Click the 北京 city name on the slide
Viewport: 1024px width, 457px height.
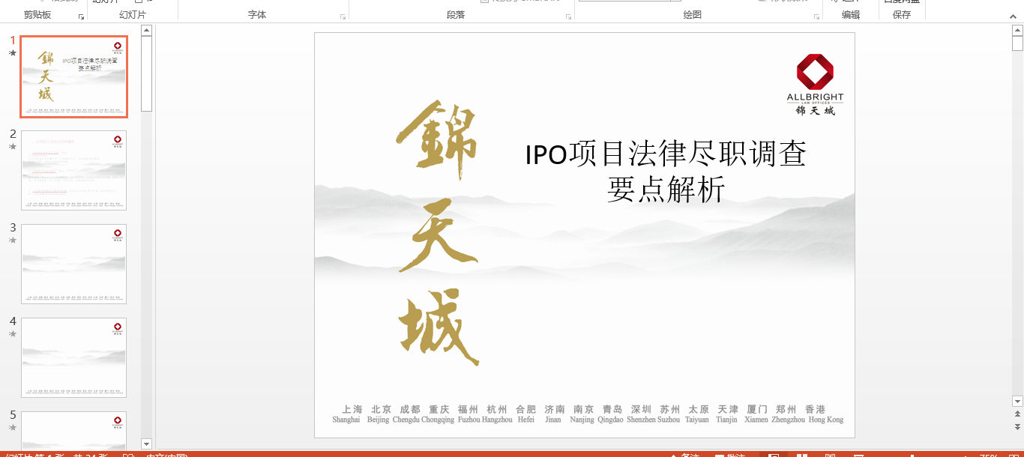click(382, 410)
